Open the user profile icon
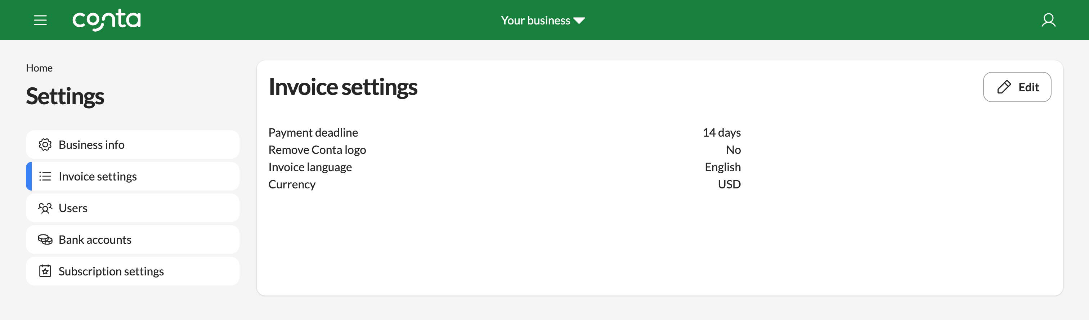The width and height of the screenshot is (1089, 320). pos(1048,20)
